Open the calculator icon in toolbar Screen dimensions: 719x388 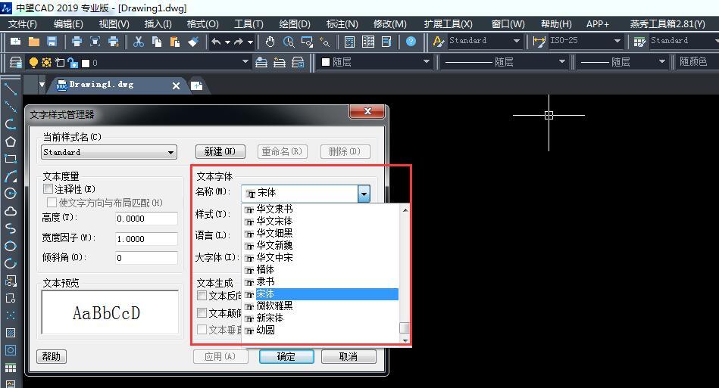click(x=349, y=42)
